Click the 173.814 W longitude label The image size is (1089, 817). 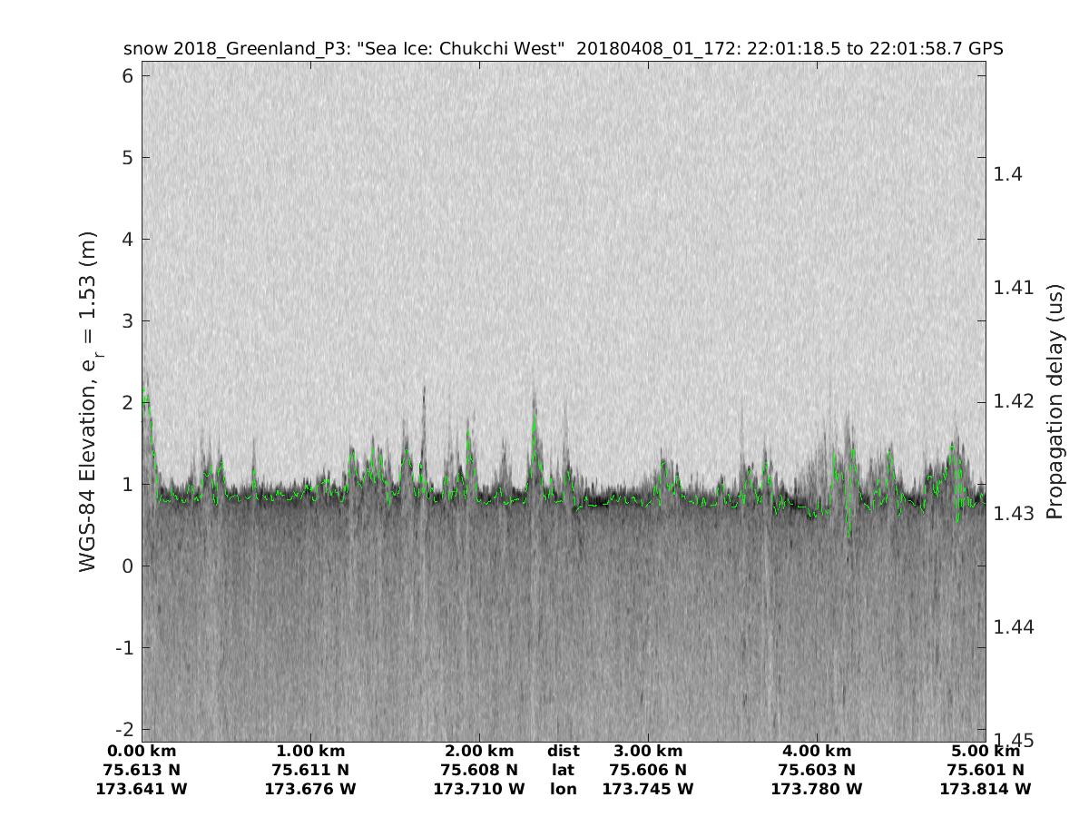click(986, 789)
